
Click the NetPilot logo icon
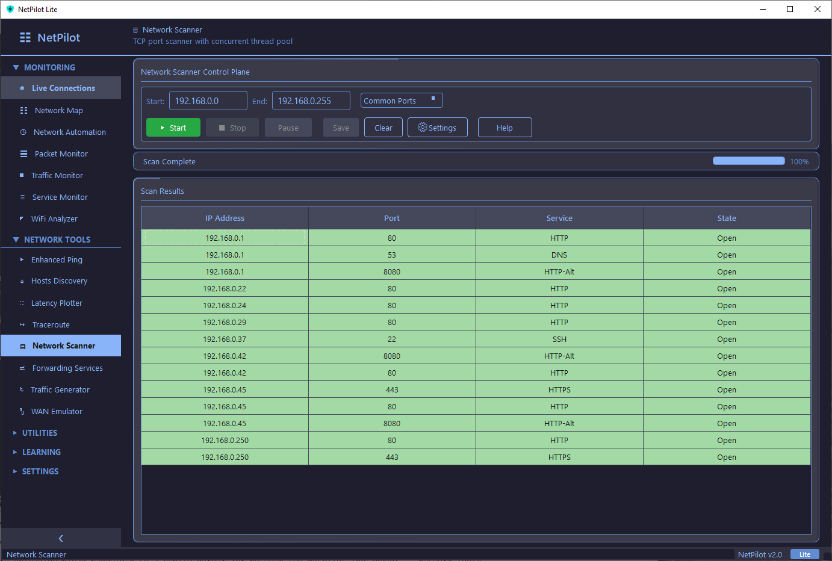point(24,37)
